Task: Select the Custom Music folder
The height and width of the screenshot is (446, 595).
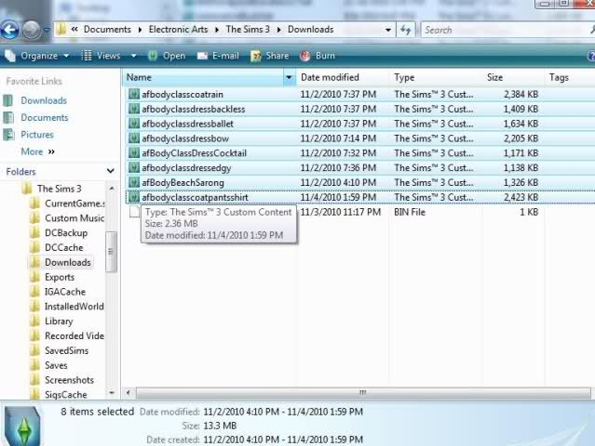Action: [74, 218]
